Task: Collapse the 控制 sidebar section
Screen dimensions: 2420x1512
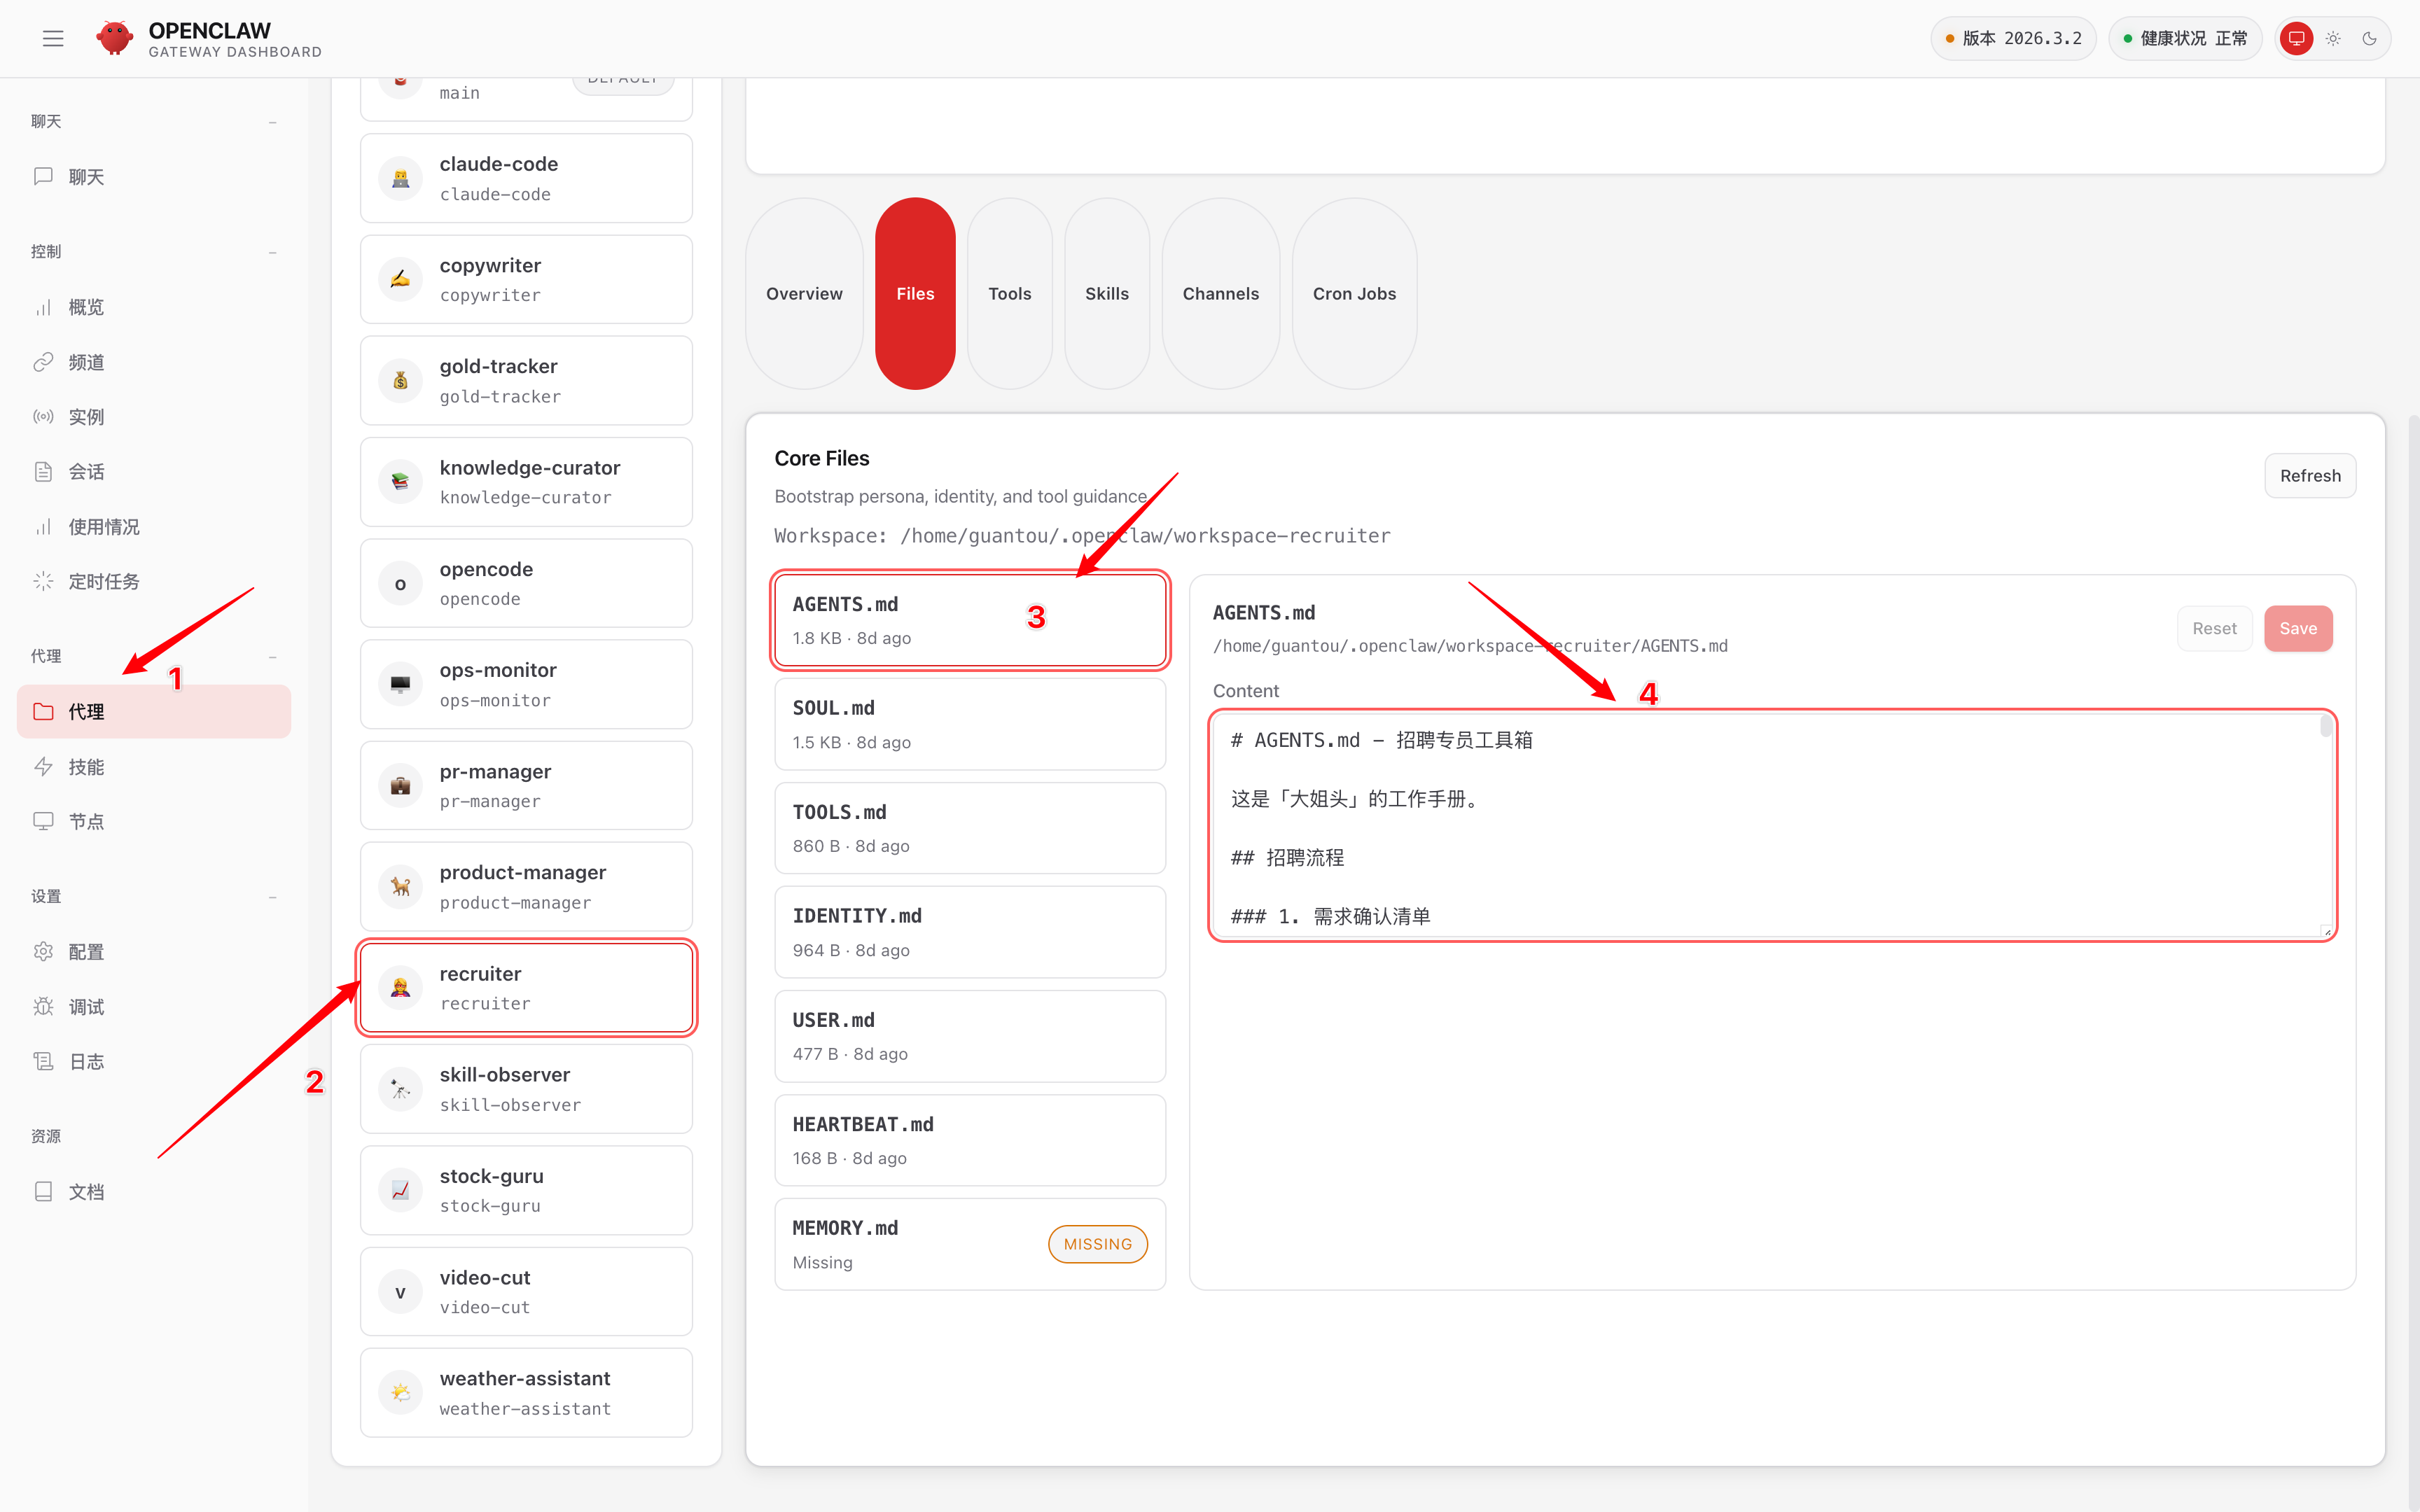Action: (x=272, y=252)
